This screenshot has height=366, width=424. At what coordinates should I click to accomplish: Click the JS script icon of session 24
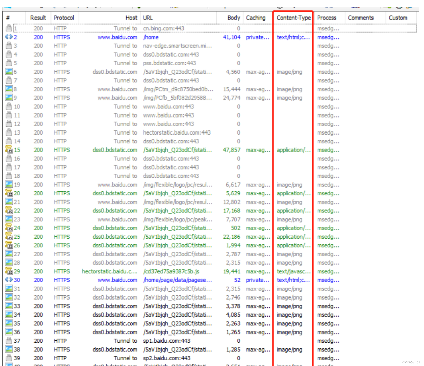[9, 228]
